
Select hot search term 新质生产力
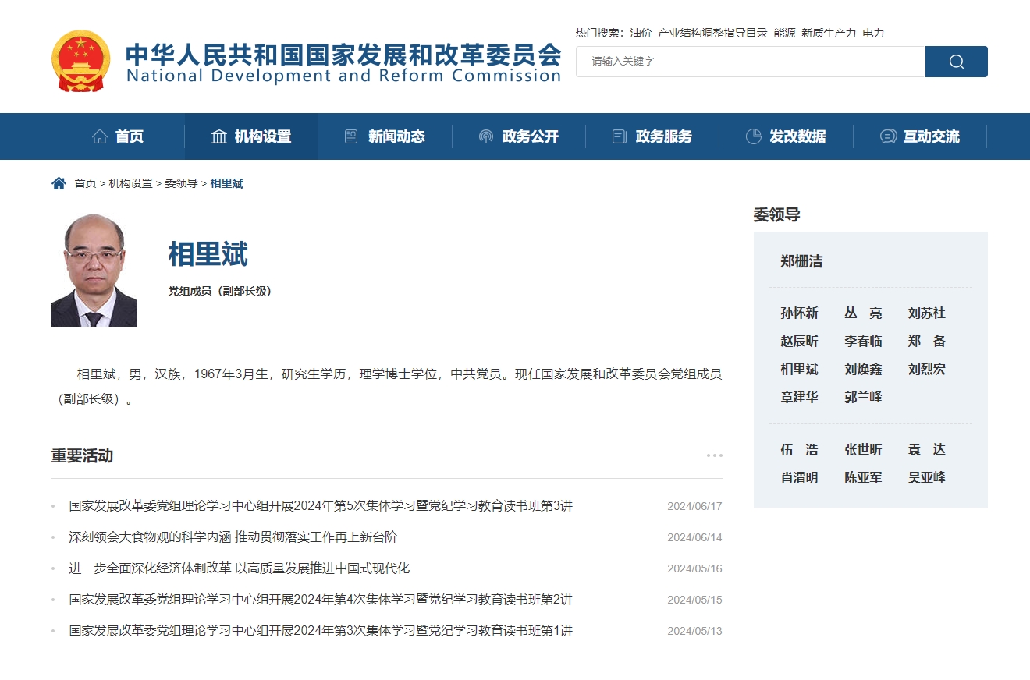828,33
